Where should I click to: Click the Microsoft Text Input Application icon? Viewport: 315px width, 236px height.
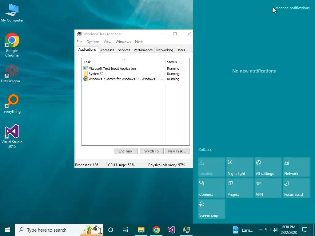click(x=86, y=69)
